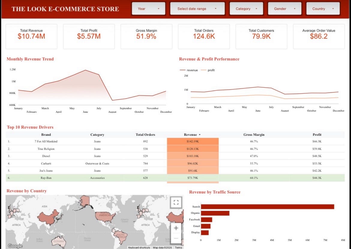Click the profit legend entry
Screen dimensions: 351x249
coord(208,70)
